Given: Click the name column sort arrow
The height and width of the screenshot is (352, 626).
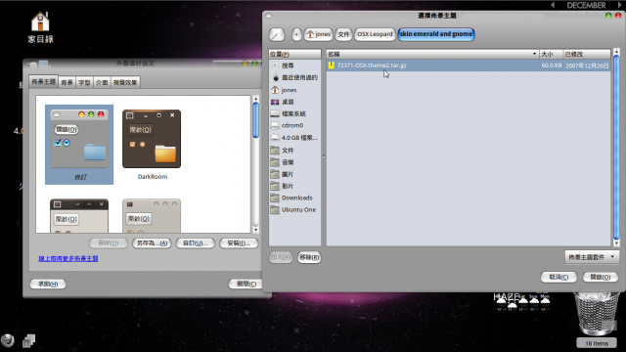Looking at the screenshot, I should point(535,54).
